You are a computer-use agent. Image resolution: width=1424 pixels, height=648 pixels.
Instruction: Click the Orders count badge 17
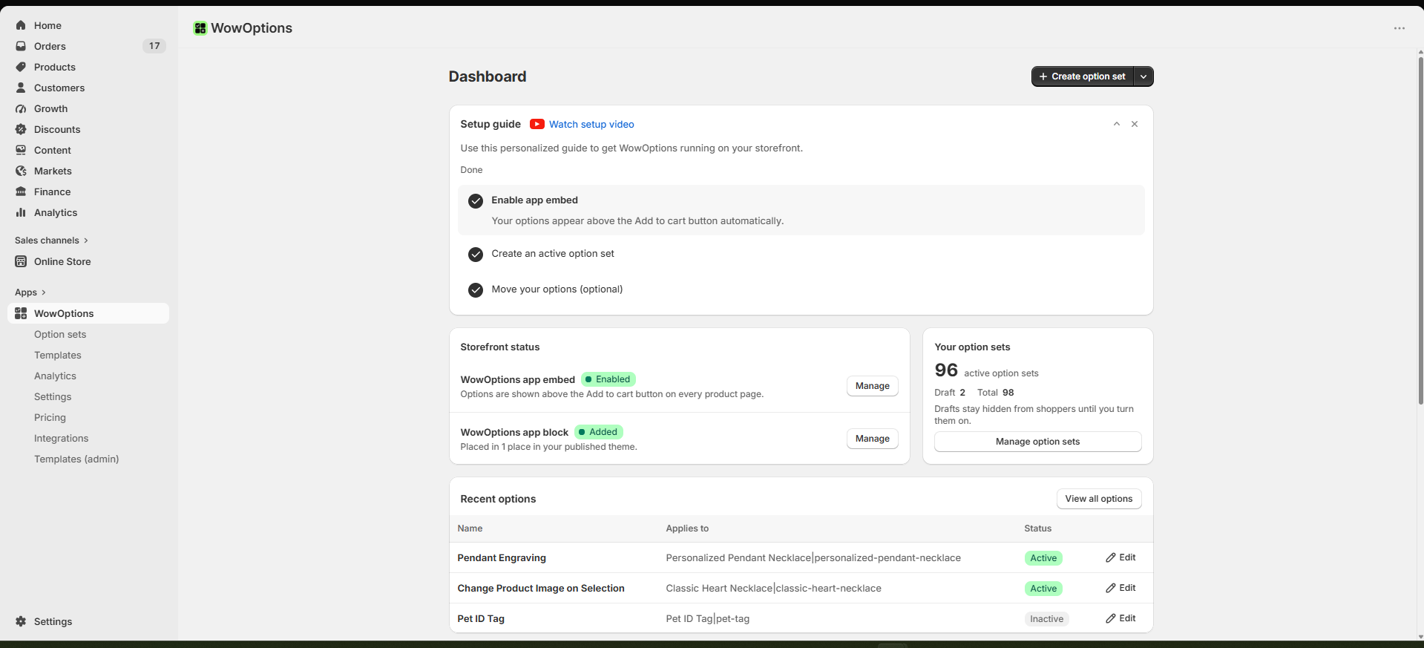click(x=154, y=46)
